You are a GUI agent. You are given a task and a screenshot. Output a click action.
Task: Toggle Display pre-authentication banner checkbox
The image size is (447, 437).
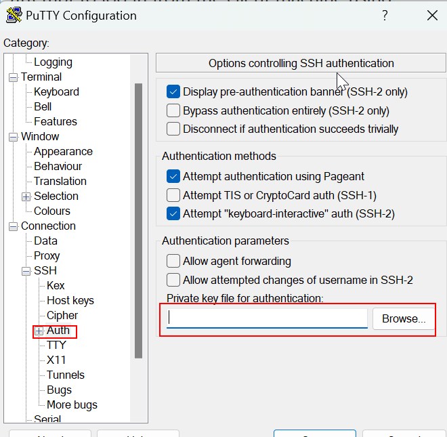click(173, 91)
